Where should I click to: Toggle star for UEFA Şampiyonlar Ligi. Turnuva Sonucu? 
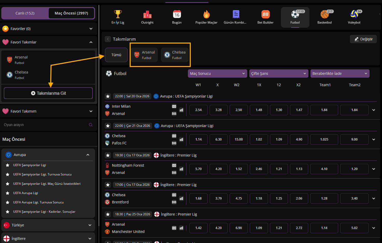click(x=8, y=174)
